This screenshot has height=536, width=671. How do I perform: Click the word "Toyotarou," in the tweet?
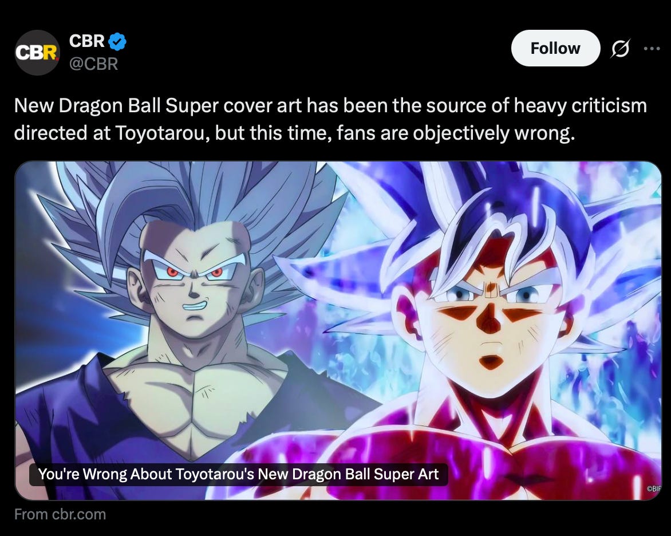coord(162,133)
